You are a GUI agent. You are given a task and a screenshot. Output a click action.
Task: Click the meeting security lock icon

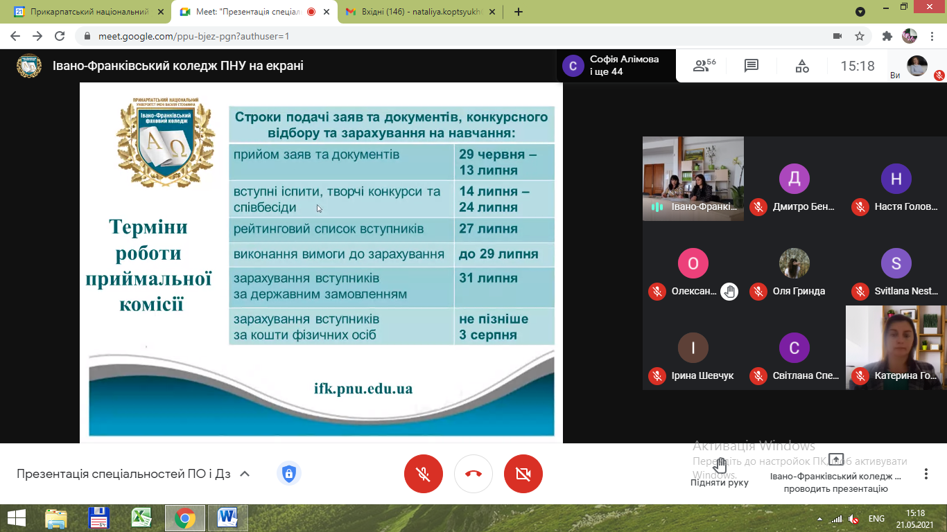coord(288,474)
